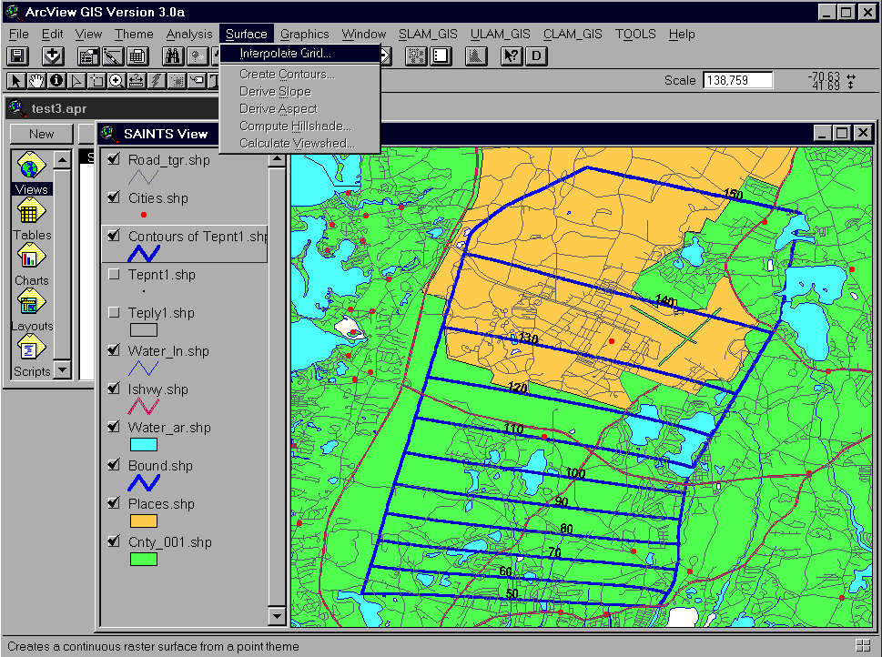Select the Measure ruler tool
The width and height of the screenshot is (882, 657).
coord(137,81)
